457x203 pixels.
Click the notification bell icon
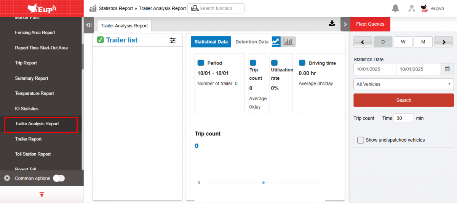(x=396, y=8)
